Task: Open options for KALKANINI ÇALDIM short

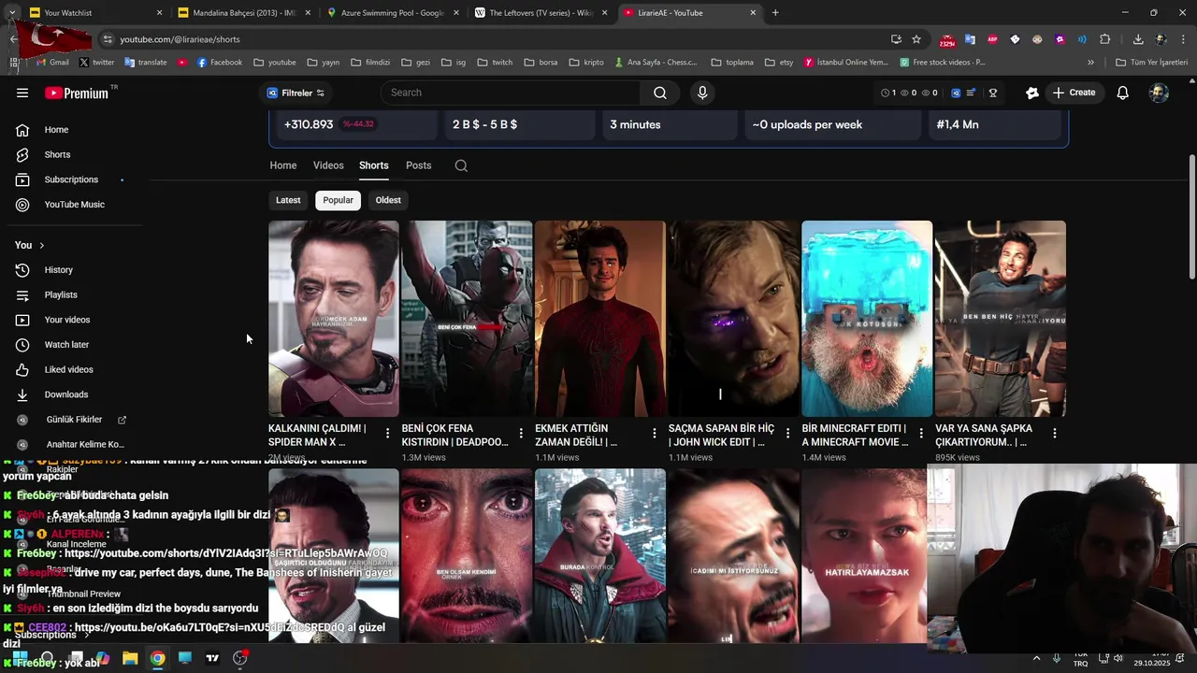Action: (387, 434)
